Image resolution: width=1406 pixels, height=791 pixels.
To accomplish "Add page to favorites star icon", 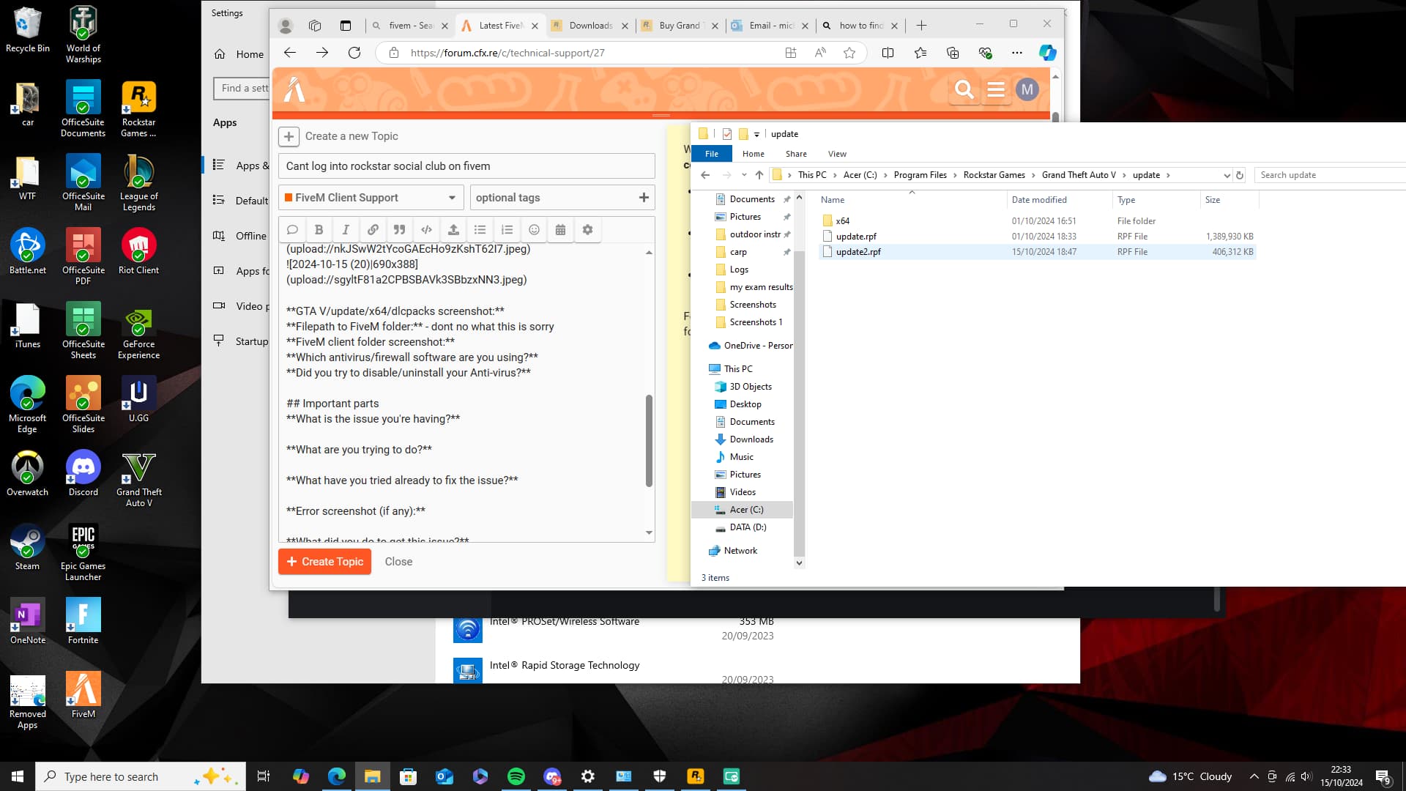I will click(x=849, y=53).
